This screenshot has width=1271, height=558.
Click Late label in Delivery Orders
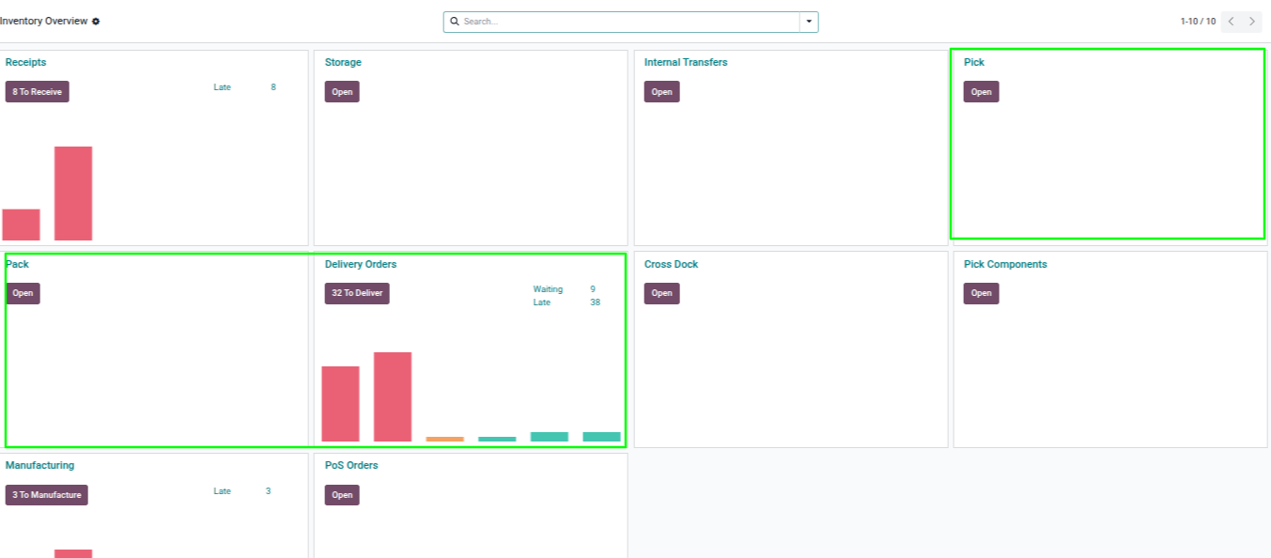pos(542,302)
